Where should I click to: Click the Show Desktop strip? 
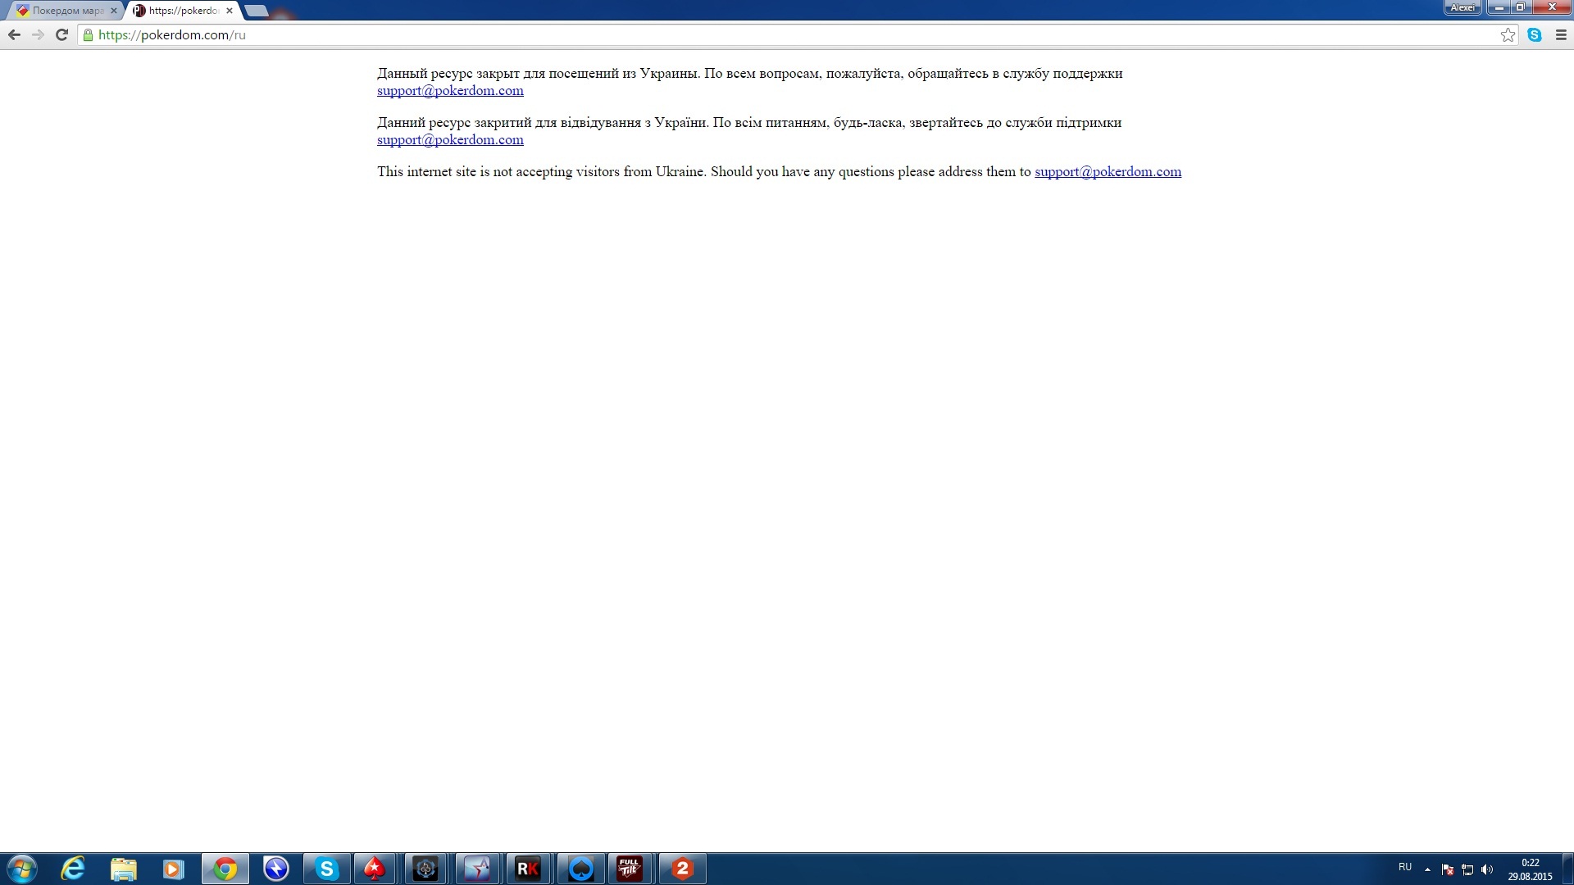click(x=1567, y=869)
